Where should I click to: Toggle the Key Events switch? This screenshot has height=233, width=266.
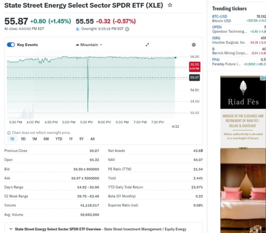tap(11, 45)
